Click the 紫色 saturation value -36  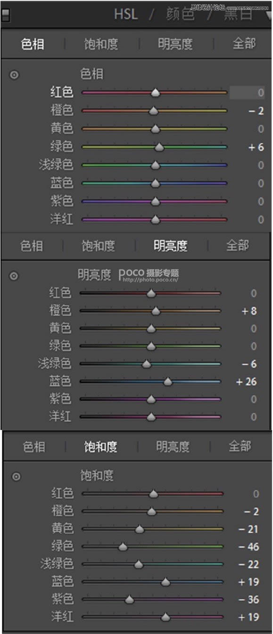click(x=248, y=600)
